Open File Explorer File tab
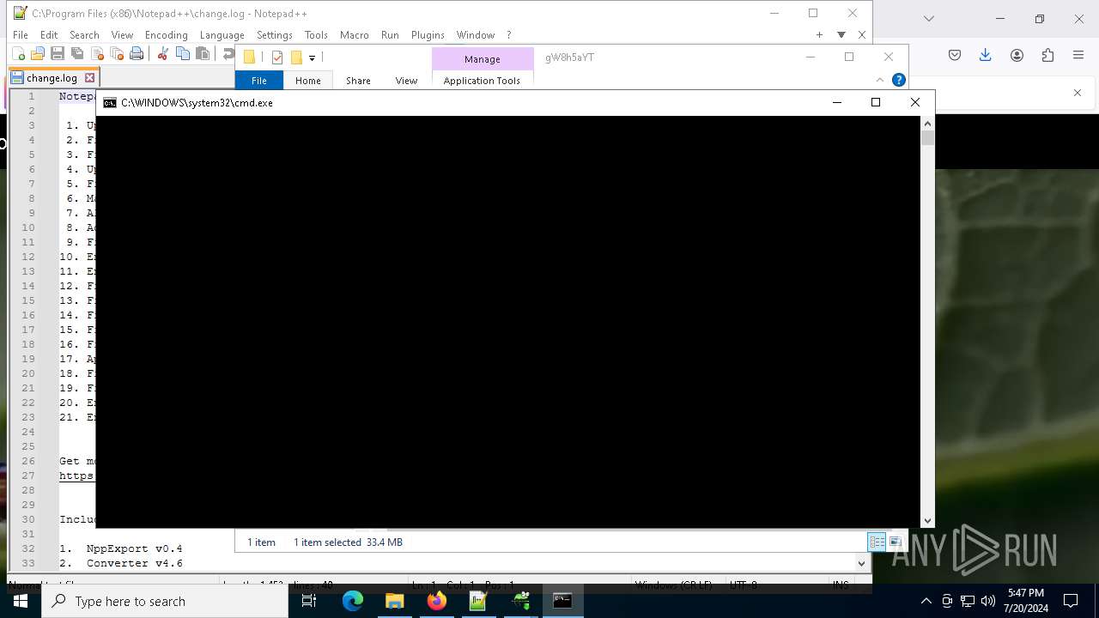1099x618 pixels. 258,81
